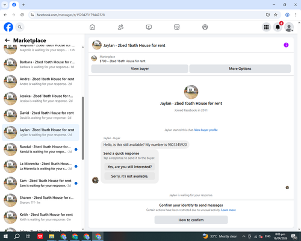Bookmark this page with the star
301x241 pixels.
click(x=276, y=15)
